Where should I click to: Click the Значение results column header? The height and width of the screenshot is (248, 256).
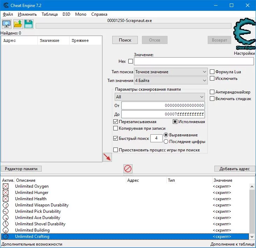point(54,40)
